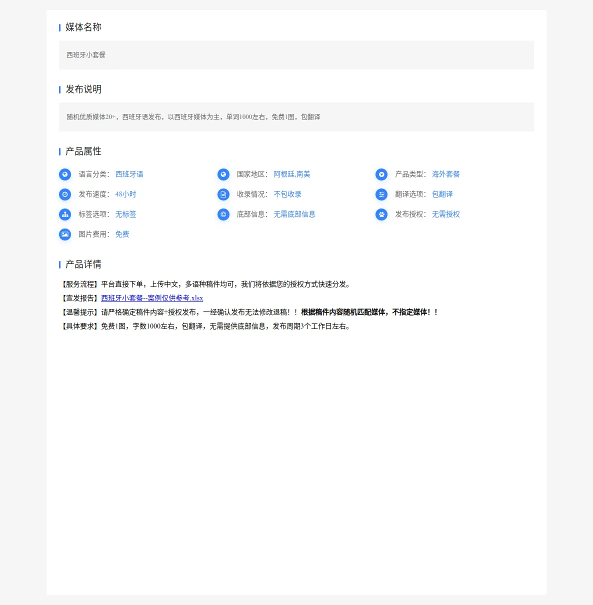Click the globe icon beside 语言分类
Viewport: 593px width, 605px height.
pos(65,174)
